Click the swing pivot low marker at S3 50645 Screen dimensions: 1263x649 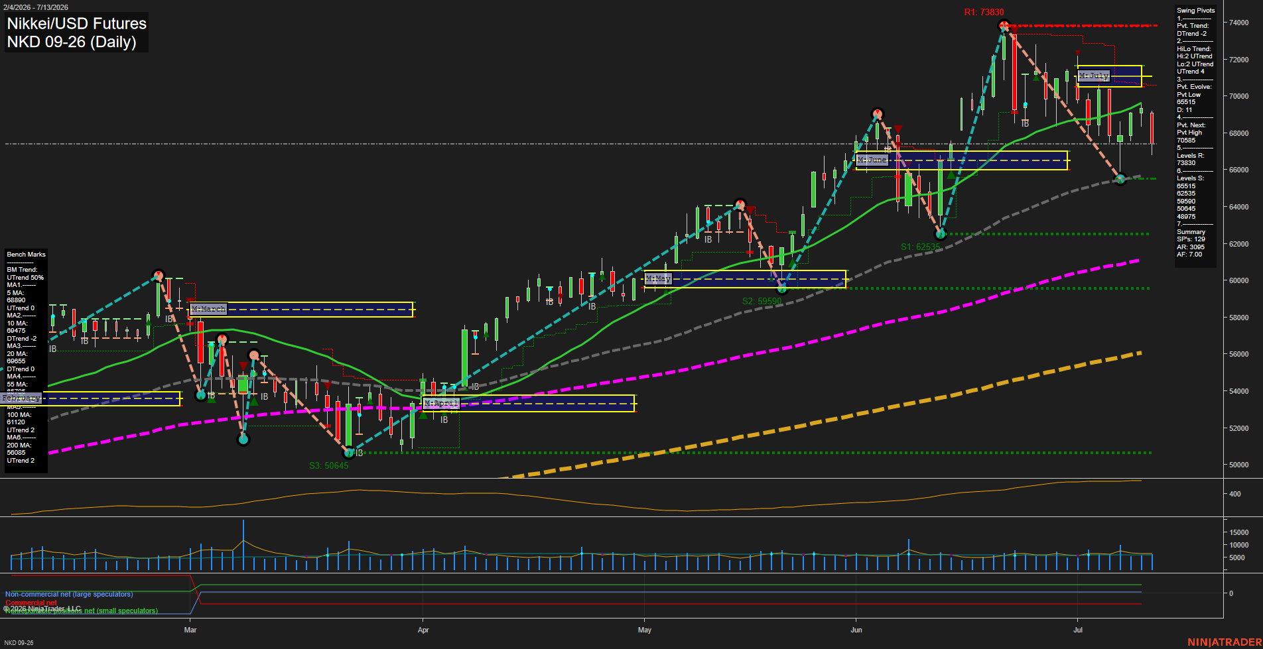point(349,453)
